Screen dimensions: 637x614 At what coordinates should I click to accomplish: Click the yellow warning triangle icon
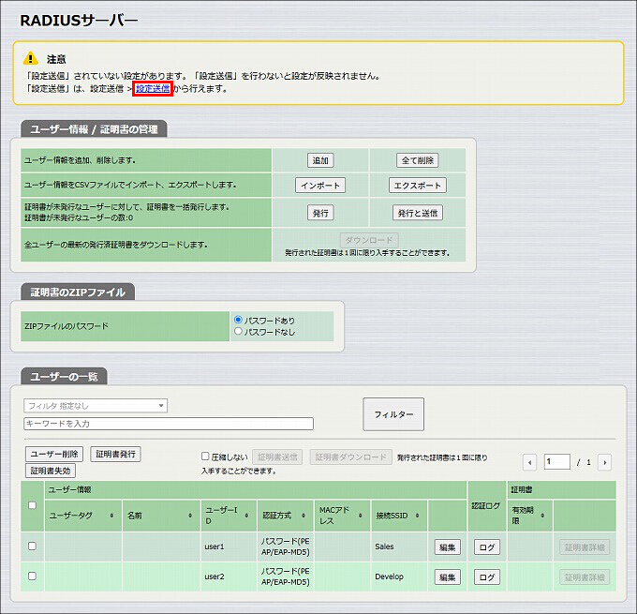click(x=31, y=58)
